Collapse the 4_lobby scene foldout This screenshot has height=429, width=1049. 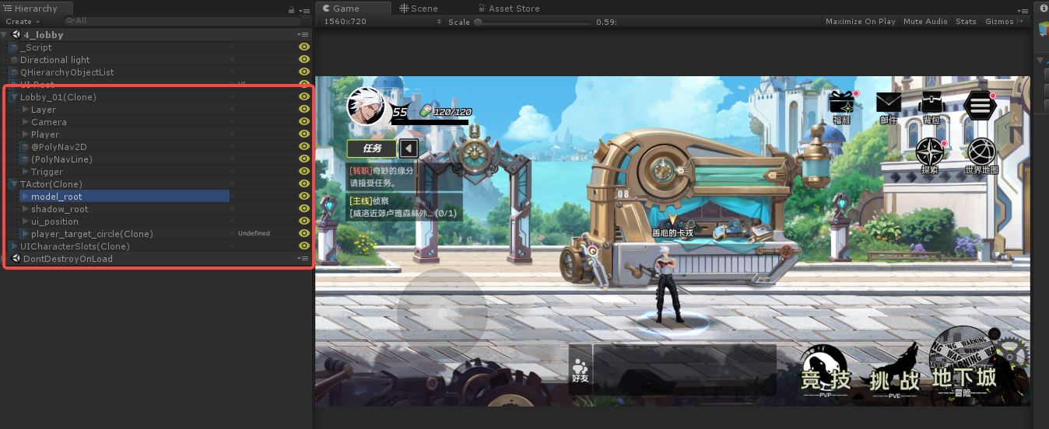click(x=5, y=35)
